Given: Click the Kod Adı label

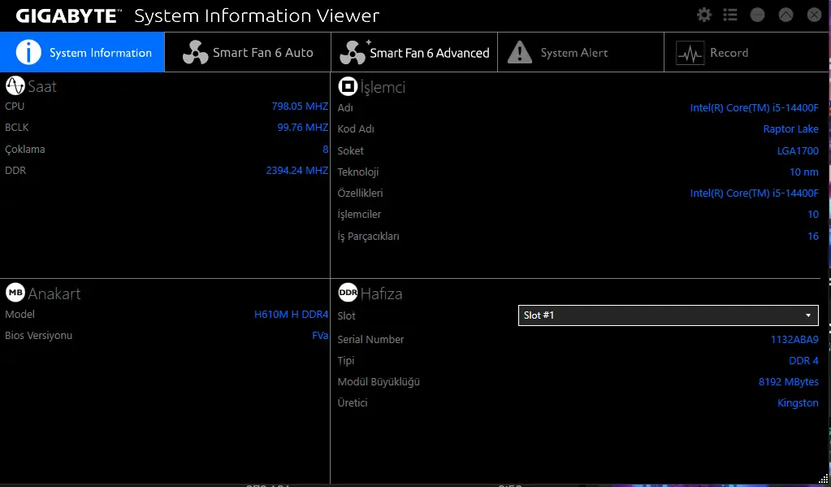Looking at the screenshot, I should 356,129.
